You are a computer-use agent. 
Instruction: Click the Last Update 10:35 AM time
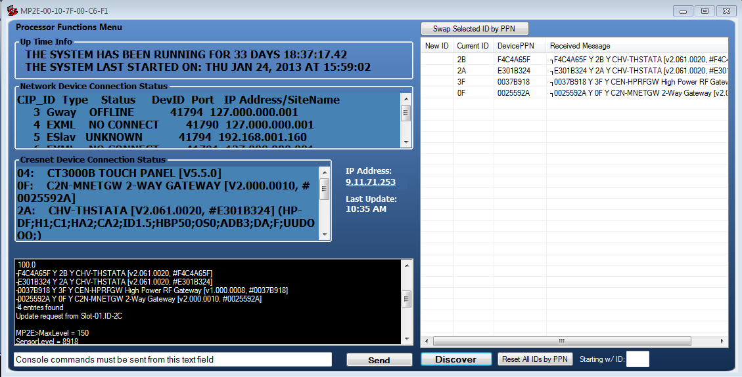(366, 208)
